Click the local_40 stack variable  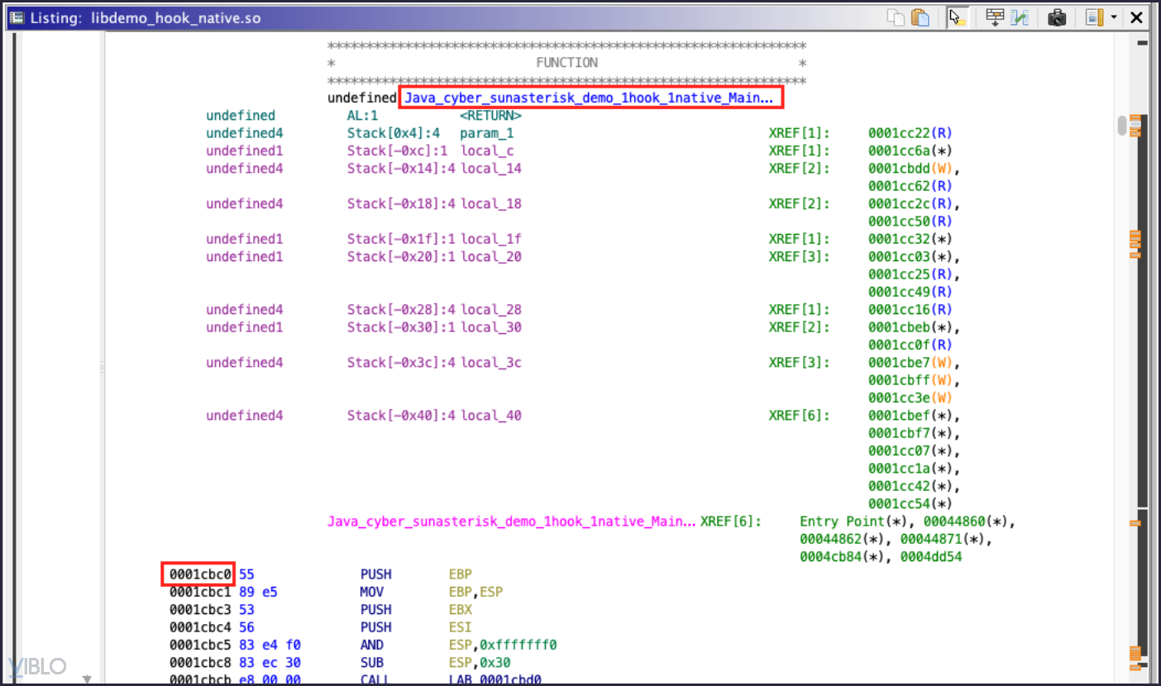[491, 416]
